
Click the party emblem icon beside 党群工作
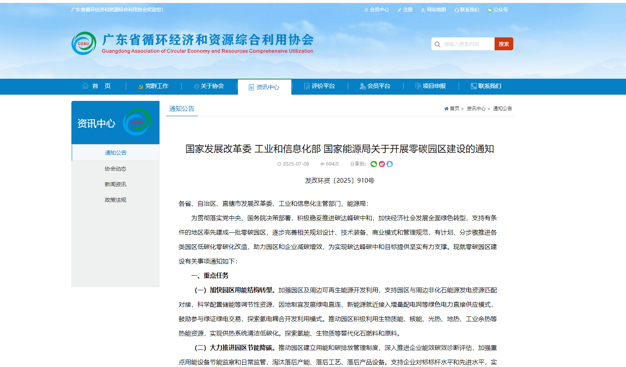[x=141, y=86]
